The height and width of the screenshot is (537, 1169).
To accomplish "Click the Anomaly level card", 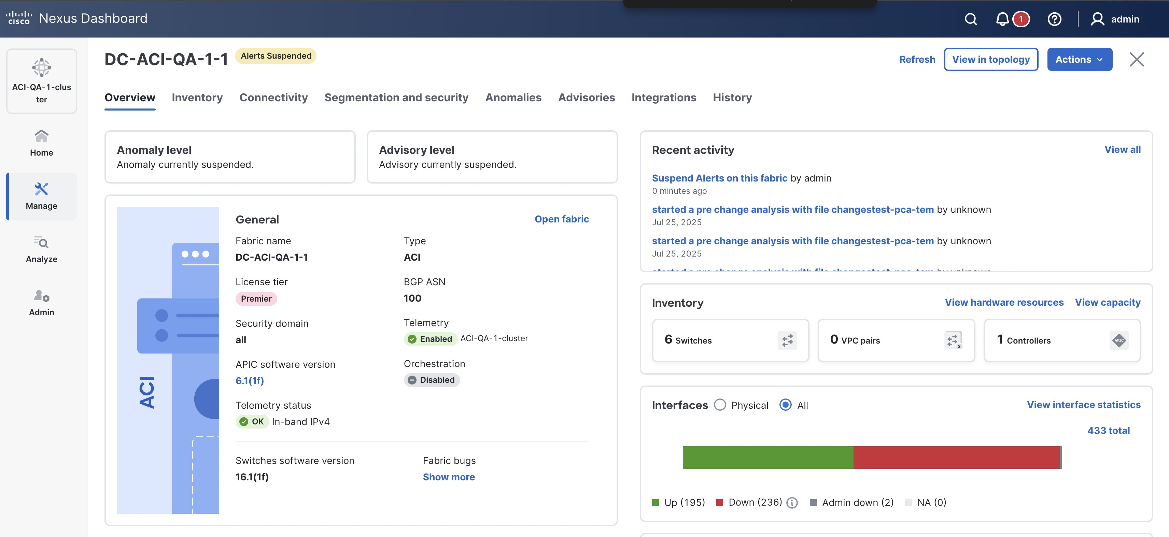I will (x=230, y=157).
